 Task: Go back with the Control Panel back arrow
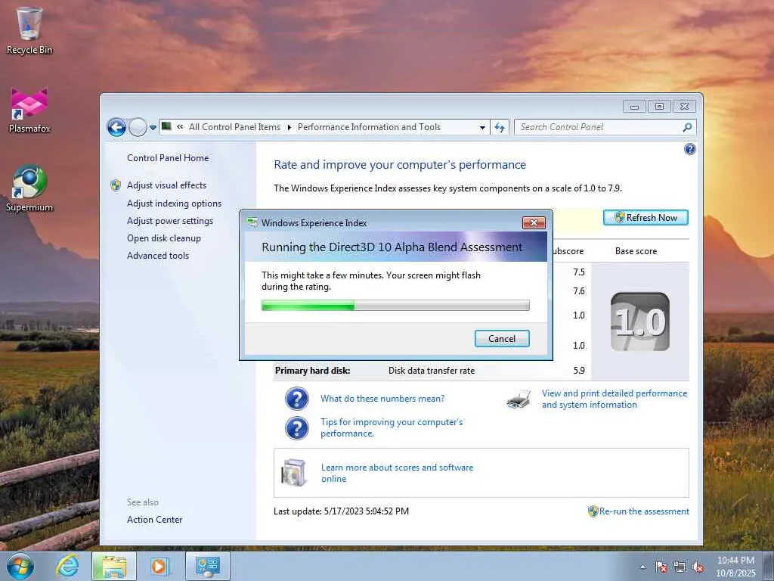click(116, 127)
